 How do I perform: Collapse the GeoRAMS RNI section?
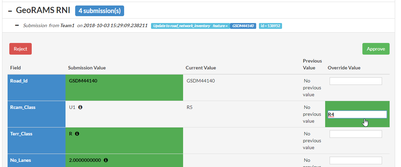10,11
